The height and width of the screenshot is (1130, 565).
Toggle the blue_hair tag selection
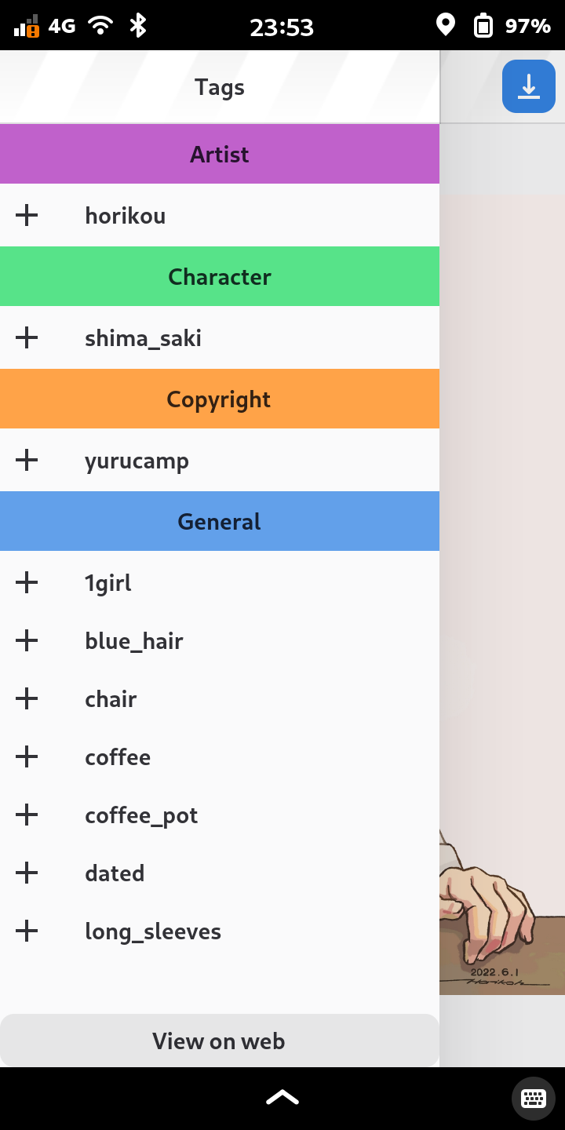coord(27,640)
